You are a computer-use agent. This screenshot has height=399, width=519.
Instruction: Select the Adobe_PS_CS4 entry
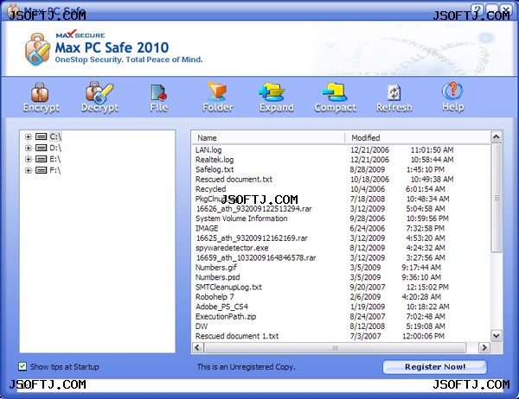[x=221, y=307]
